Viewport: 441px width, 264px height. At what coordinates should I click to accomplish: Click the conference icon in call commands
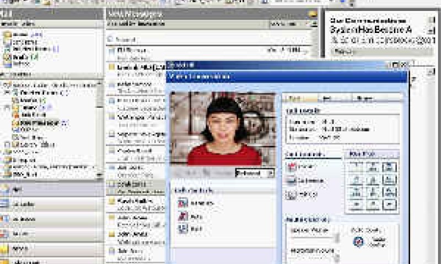(x=291, y=180)
